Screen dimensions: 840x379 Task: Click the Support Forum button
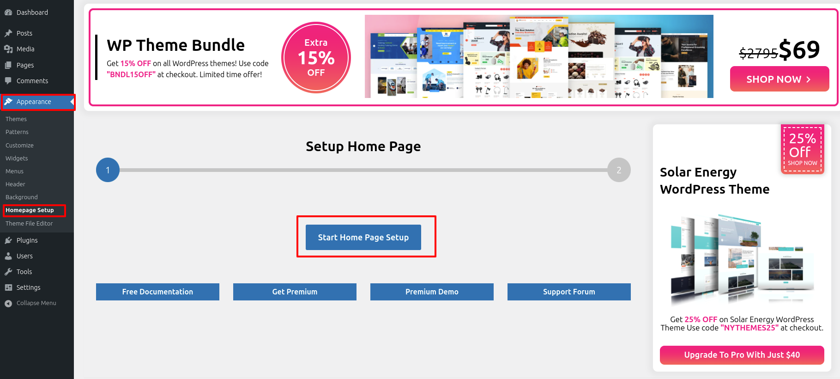pos(569,292)
